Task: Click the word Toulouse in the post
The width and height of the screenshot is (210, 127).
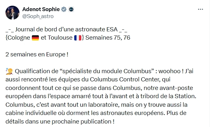Action: [60, 38]
